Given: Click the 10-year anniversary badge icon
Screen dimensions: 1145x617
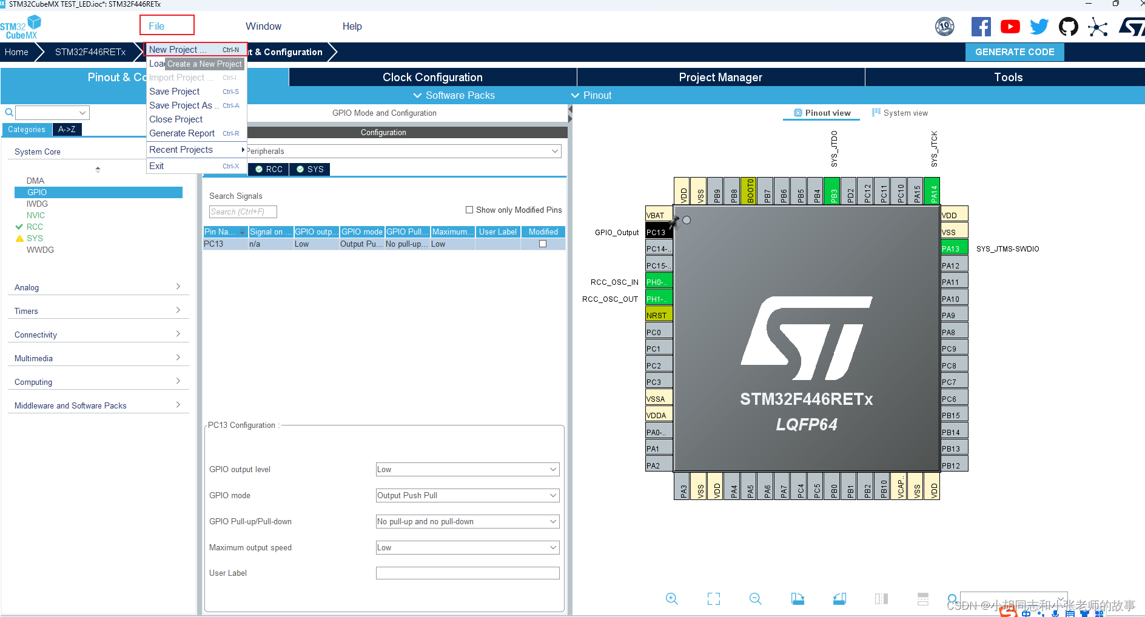Looking at the screenshot, I should coord(945,27).
